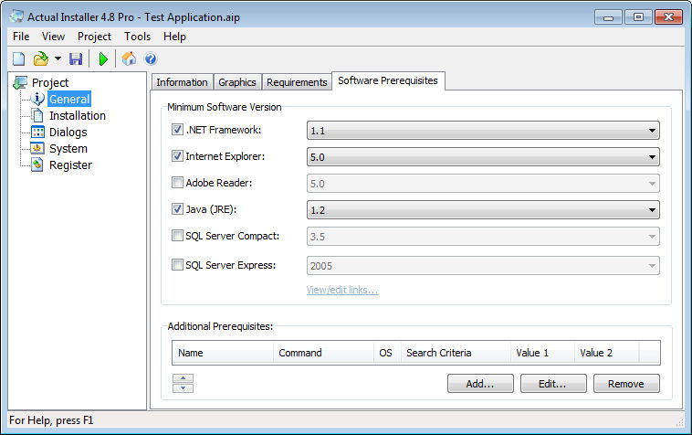Screen dimensions: 692x435
Task: Click the Open project folder icon
Action: click(x=40, y=59)
